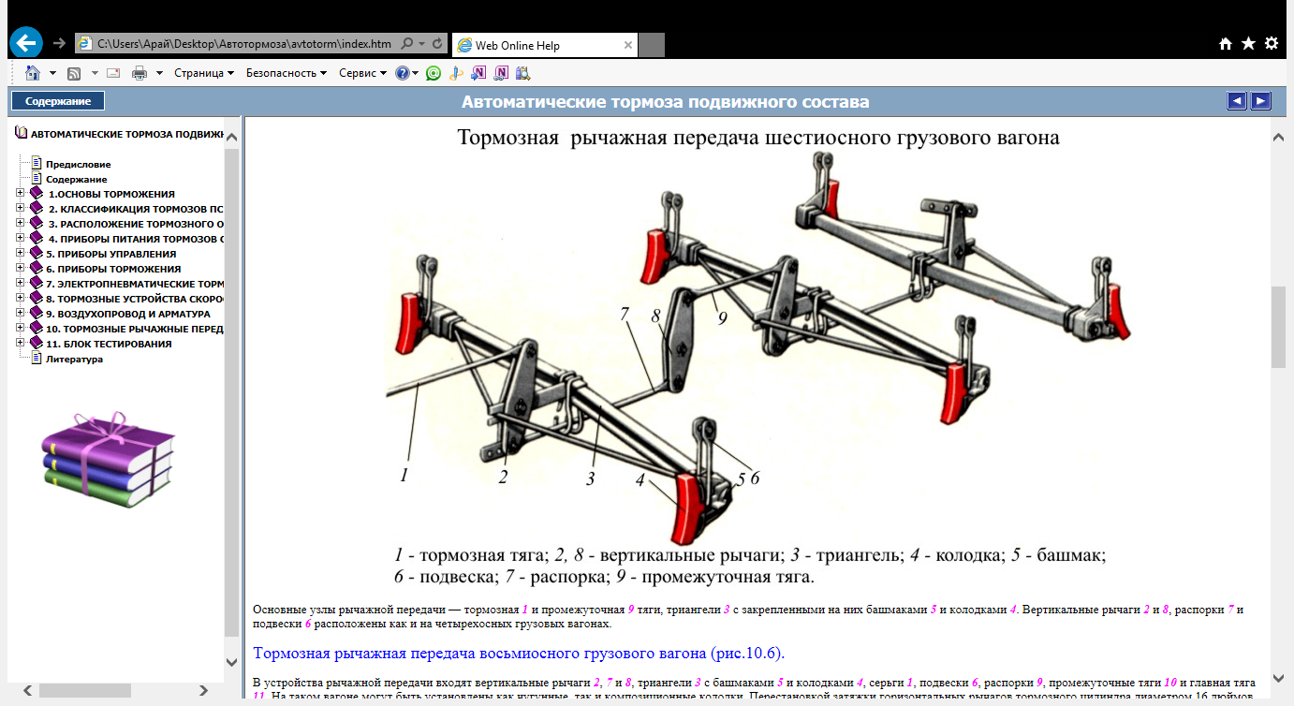The height and width of the screenshot is (706, 1294).
Task: Open Favorites with the star icon
Action: tap(1248, 44)
